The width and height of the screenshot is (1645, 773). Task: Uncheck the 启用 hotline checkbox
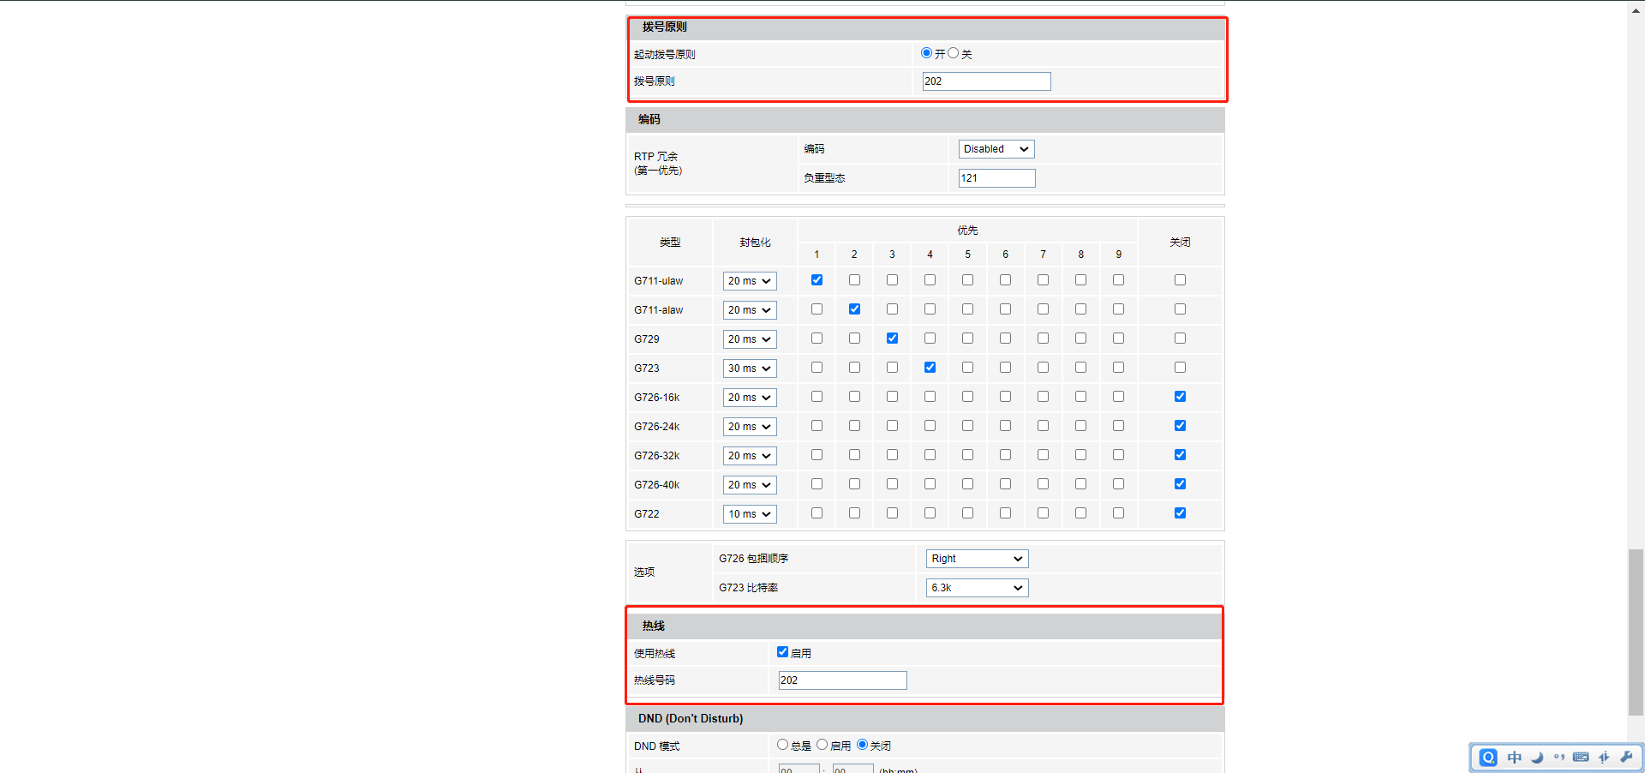tap(782, 652)
